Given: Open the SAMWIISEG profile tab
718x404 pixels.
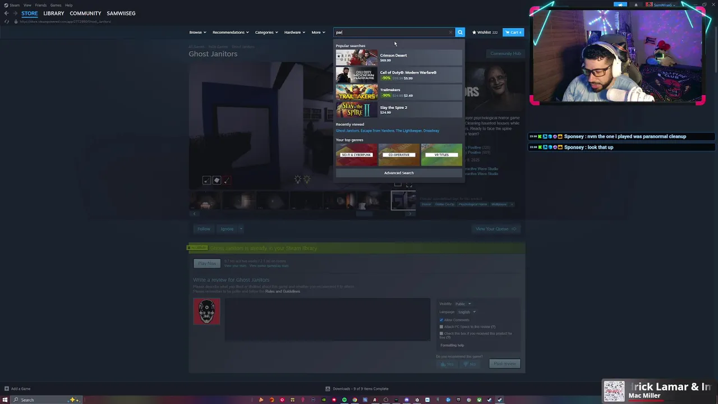Looking at the screenshot, I should [121, 13].
